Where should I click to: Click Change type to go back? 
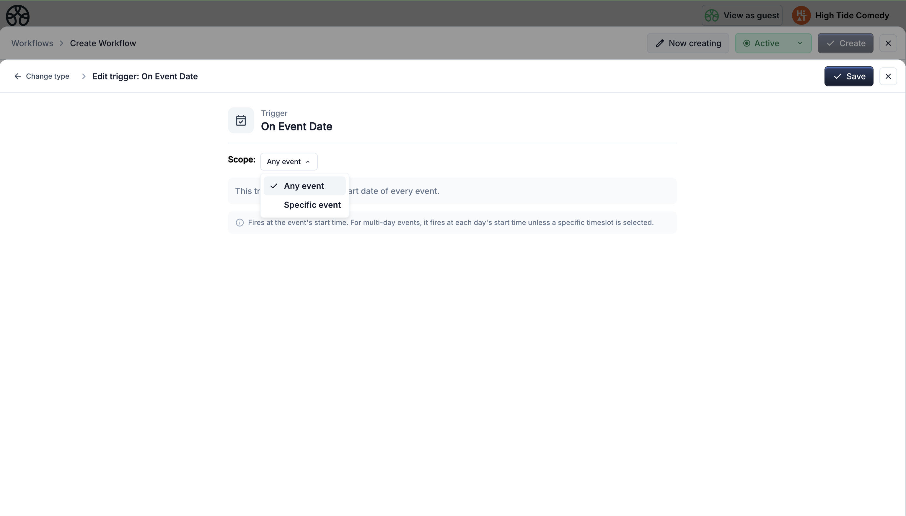coord(48,76)
